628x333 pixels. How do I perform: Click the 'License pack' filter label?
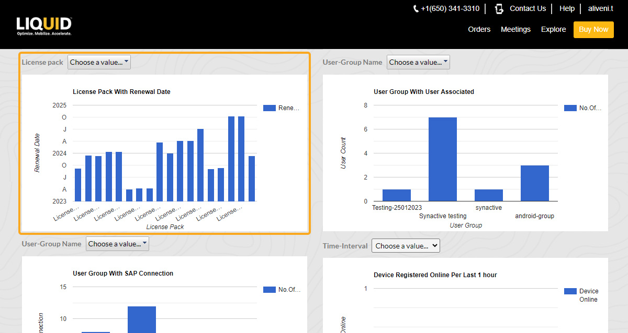point(42,62)
